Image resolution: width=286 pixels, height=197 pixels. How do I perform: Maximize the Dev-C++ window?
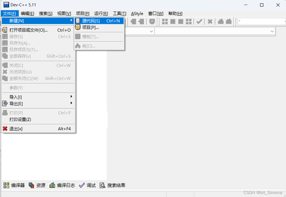coord(261,5)
